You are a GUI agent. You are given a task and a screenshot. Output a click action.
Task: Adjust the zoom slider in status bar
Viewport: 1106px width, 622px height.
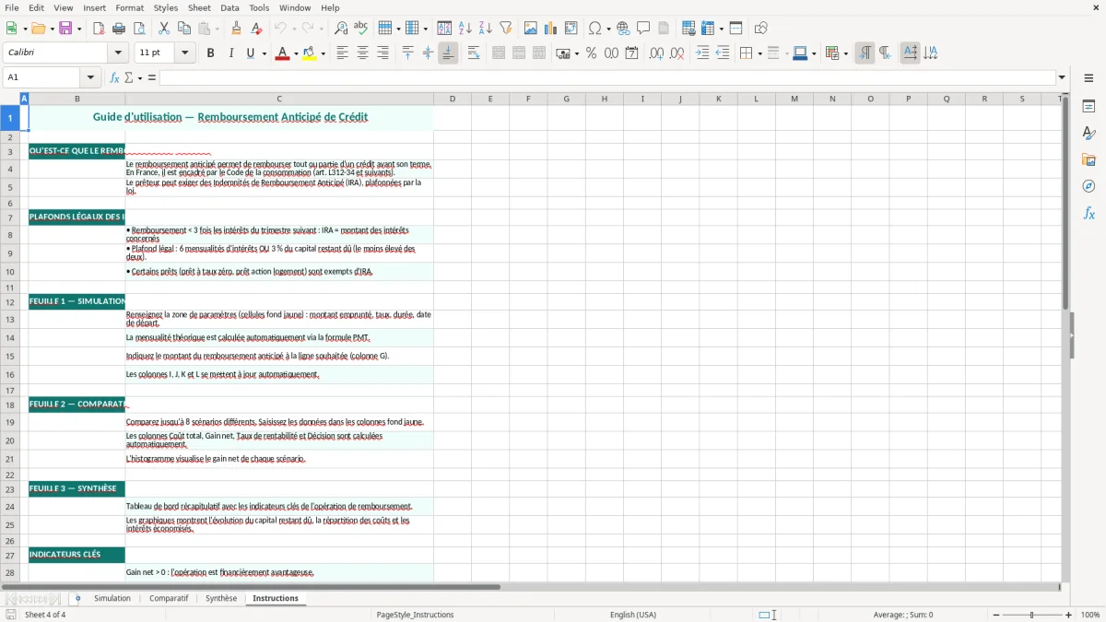point(1031,615)
